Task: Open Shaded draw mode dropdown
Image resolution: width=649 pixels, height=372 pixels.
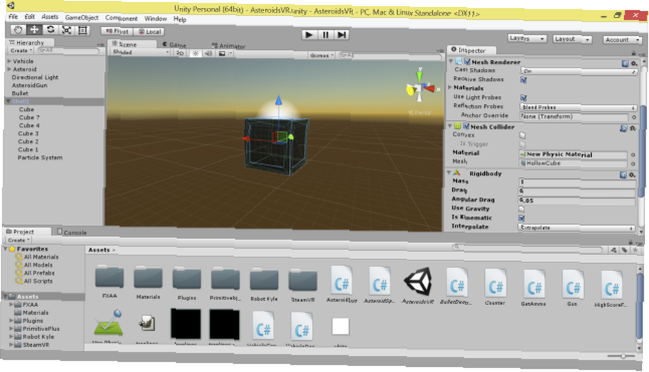Action: (x=141, y=52)
